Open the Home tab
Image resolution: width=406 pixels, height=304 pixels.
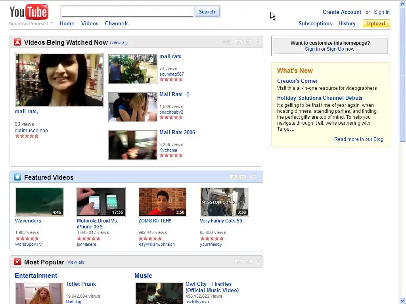click(x=67, y=23)
